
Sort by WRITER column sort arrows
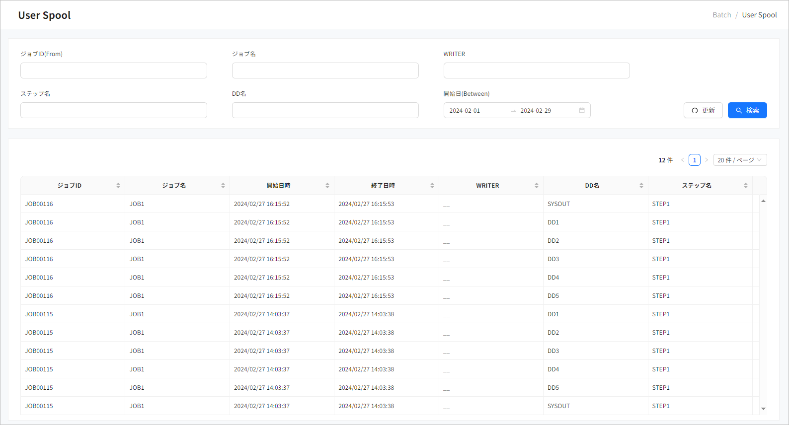(x=537, y=185)
